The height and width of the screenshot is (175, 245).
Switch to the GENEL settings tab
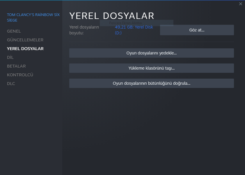14,31
